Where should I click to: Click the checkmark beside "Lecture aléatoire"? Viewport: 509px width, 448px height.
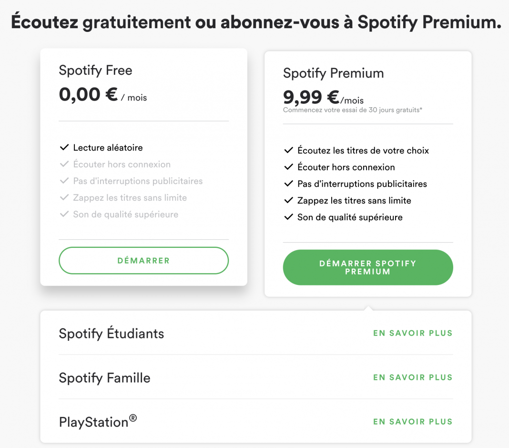[64, 147]
